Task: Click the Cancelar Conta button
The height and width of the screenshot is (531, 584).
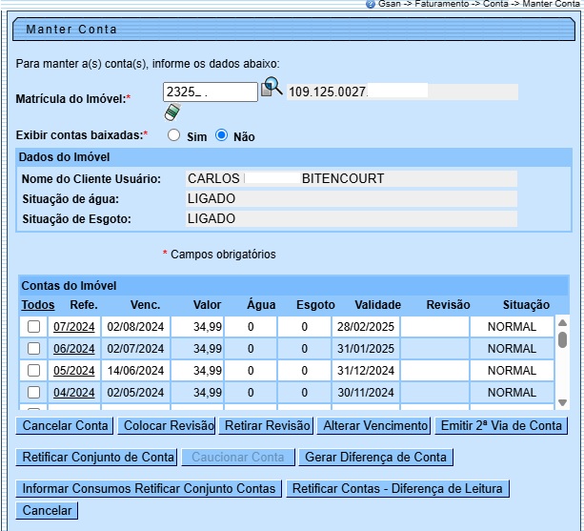Action: click(65, 426)
